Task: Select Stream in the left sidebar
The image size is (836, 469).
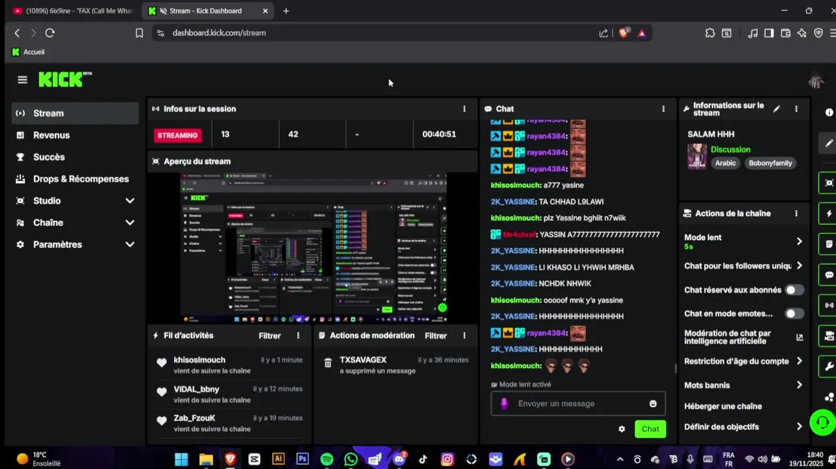Action: pos(75,113)
